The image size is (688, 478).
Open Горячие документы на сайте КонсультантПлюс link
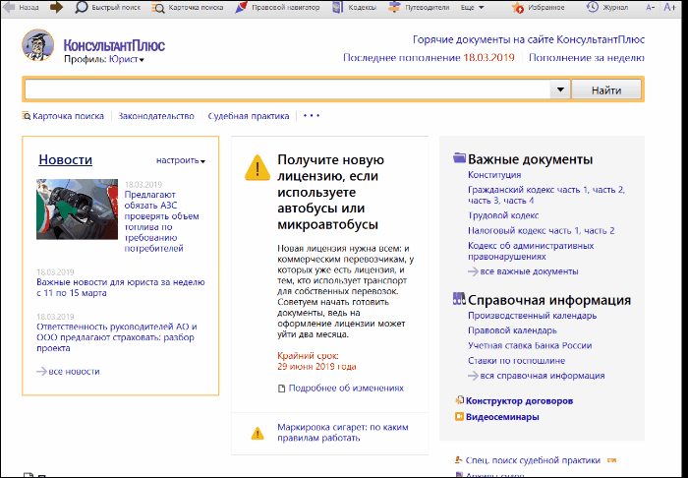(x=529, y=39)
